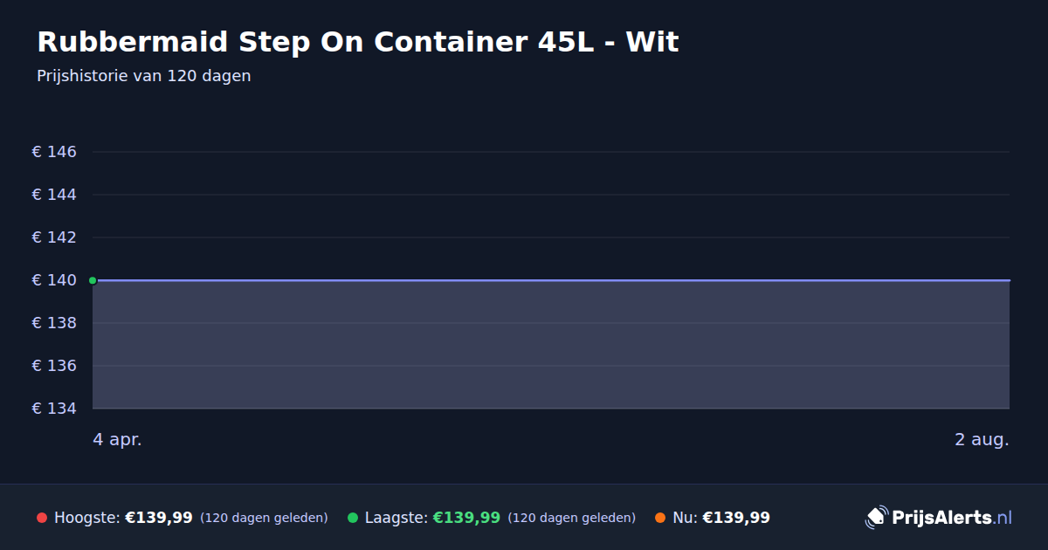The width and height of the screenshot is (1048, 550).
Task: Click the red Hoogste indicator dot
Action: point(42,518)
